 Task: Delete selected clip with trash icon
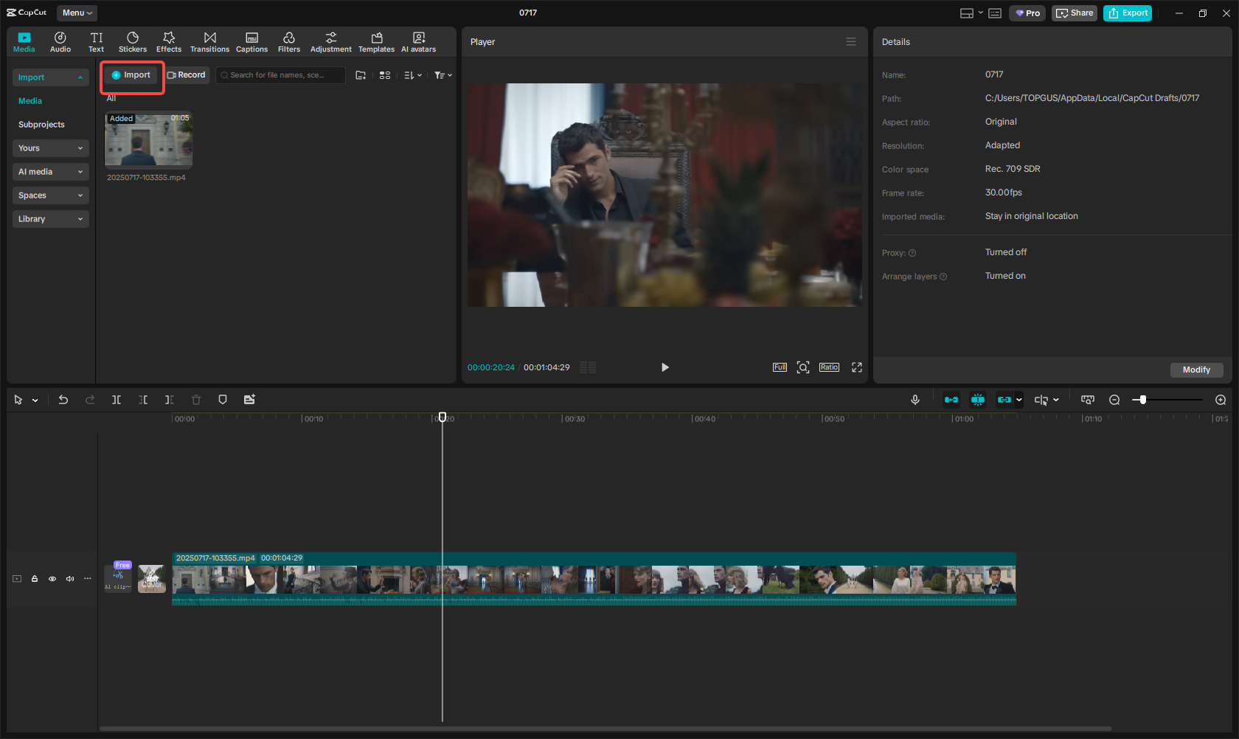[196, 400]
